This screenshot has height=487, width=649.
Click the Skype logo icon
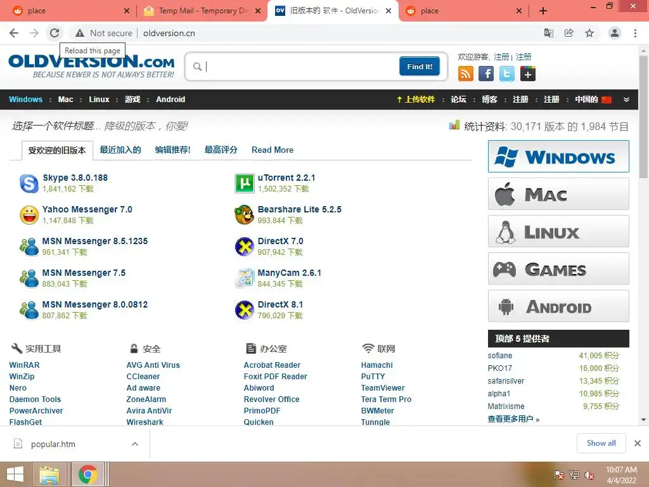(29, 183)
